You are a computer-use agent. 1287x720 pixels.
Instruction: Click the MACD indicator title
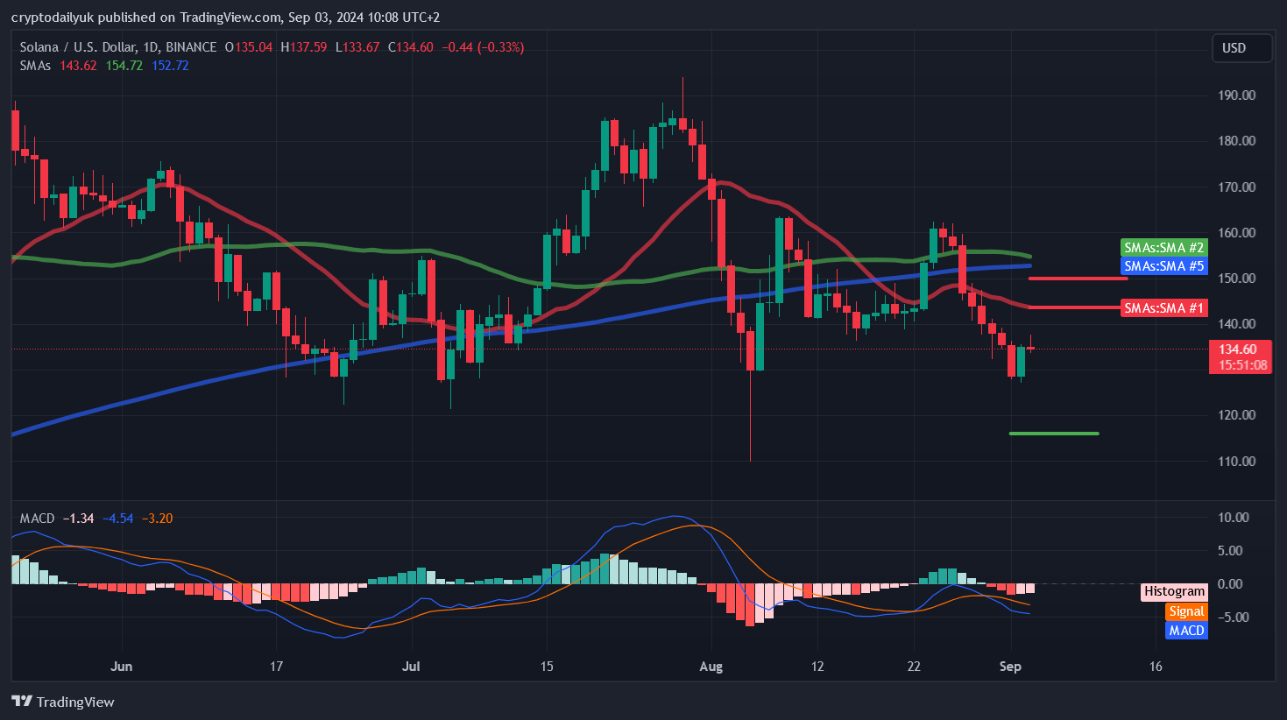click(37, 519)
